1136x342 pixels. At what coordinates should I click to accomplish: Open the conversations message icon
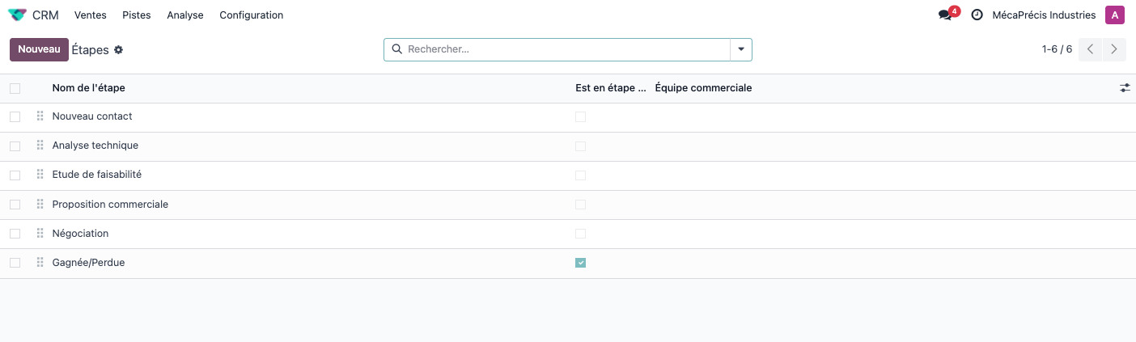945,15
